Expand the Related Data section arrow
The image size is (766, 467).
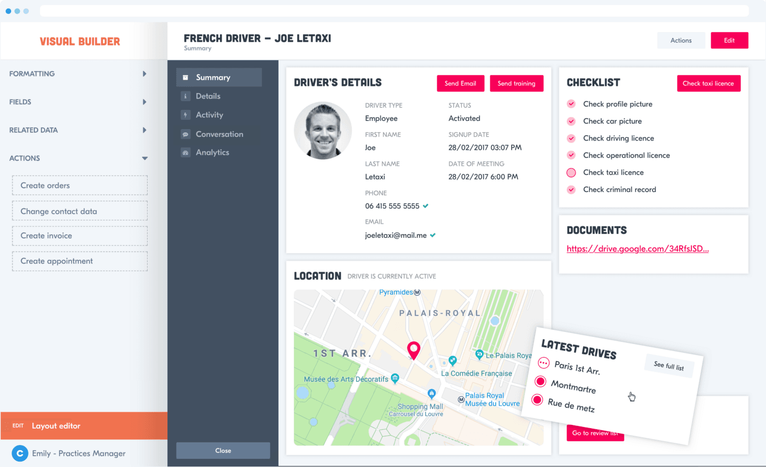point(144,130)
